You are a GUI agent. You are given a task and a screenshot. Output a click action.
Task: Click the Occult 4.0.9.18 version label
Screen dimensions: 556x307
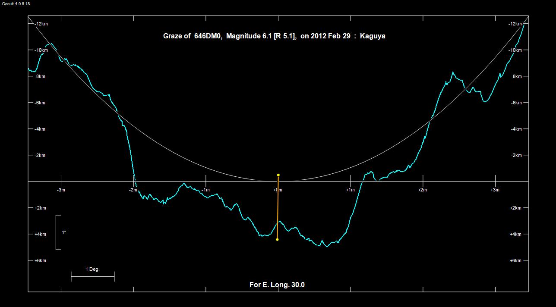(x=16, y=3)
